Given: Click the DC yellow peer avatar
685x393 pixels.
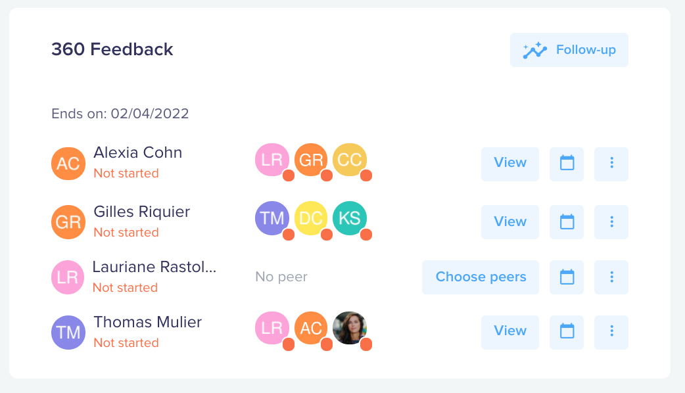Looking at the screenshot, I should 311,218.
